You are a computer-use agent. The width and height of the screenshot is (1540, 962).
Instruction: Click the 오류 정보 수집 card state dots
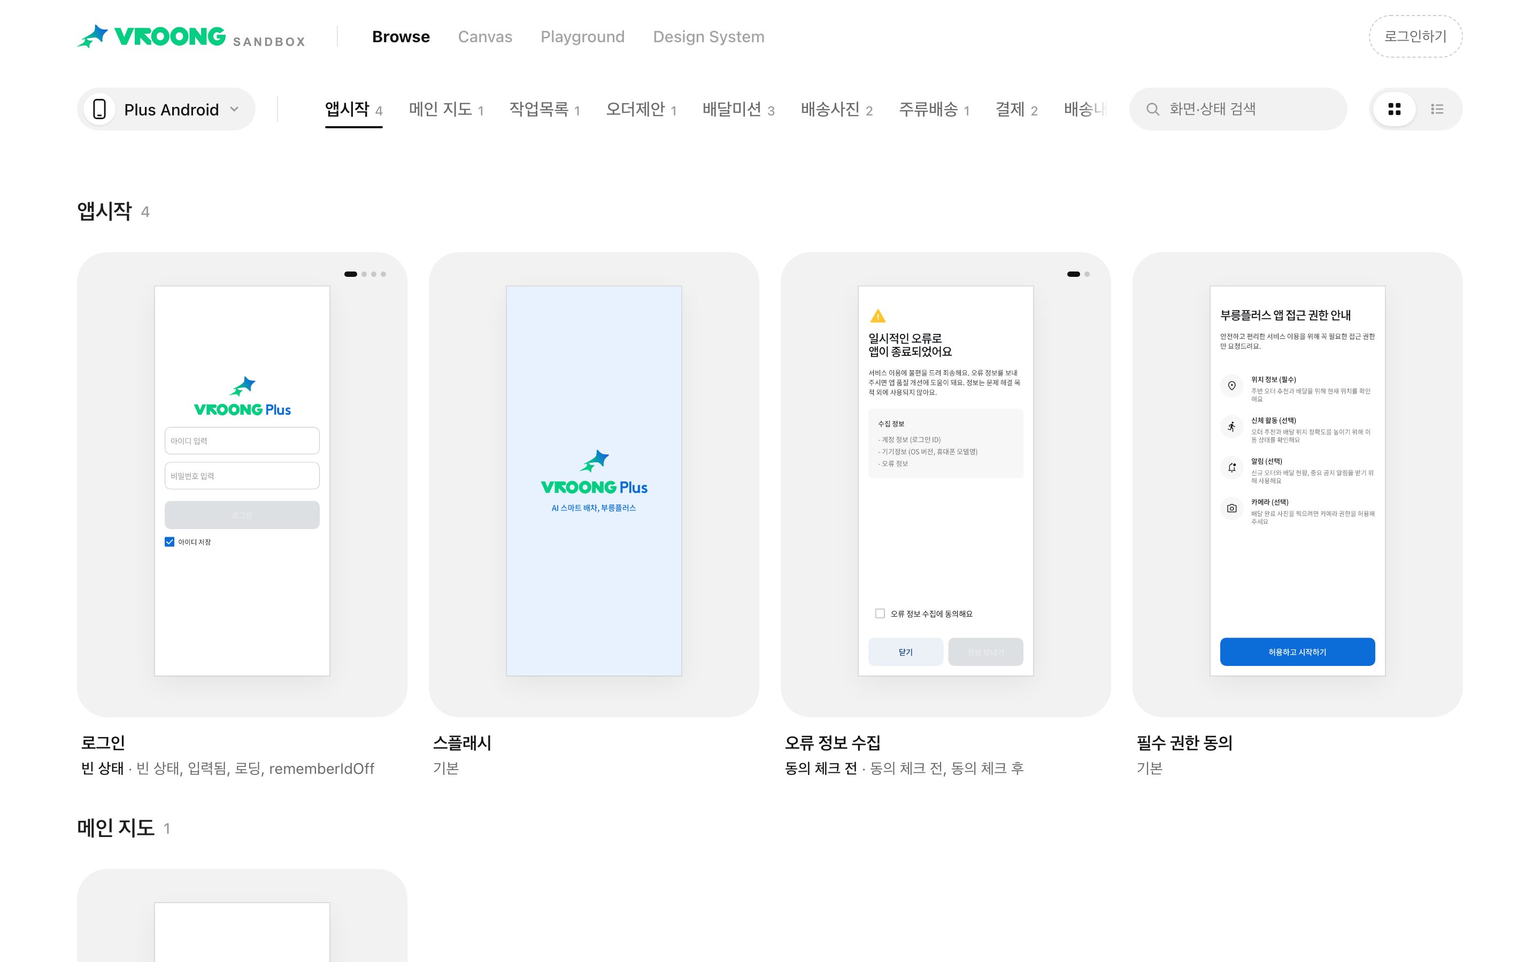1079,274
